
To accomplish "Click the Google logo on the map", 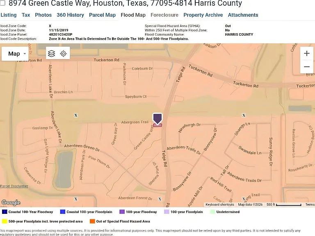I will point(11,202).
